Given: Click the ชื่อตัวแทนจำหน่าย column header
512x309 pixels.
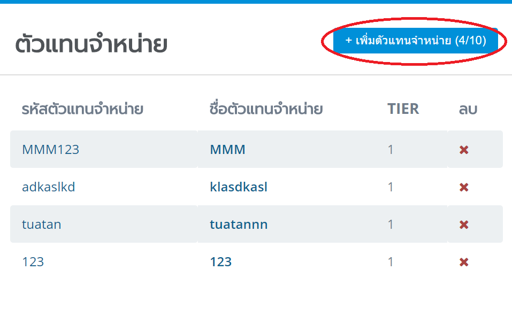Looking at the screenshot, I should tap(266, 109).
